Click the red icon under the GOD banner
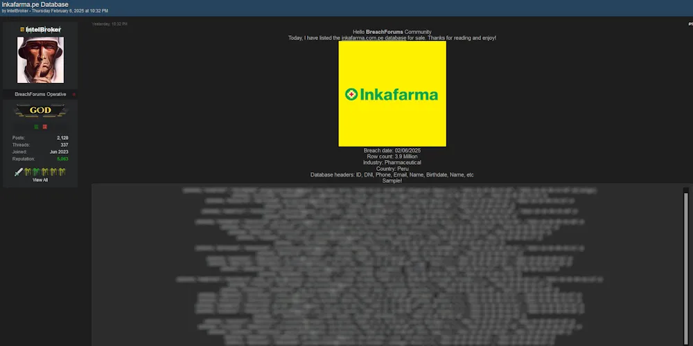 44,127
